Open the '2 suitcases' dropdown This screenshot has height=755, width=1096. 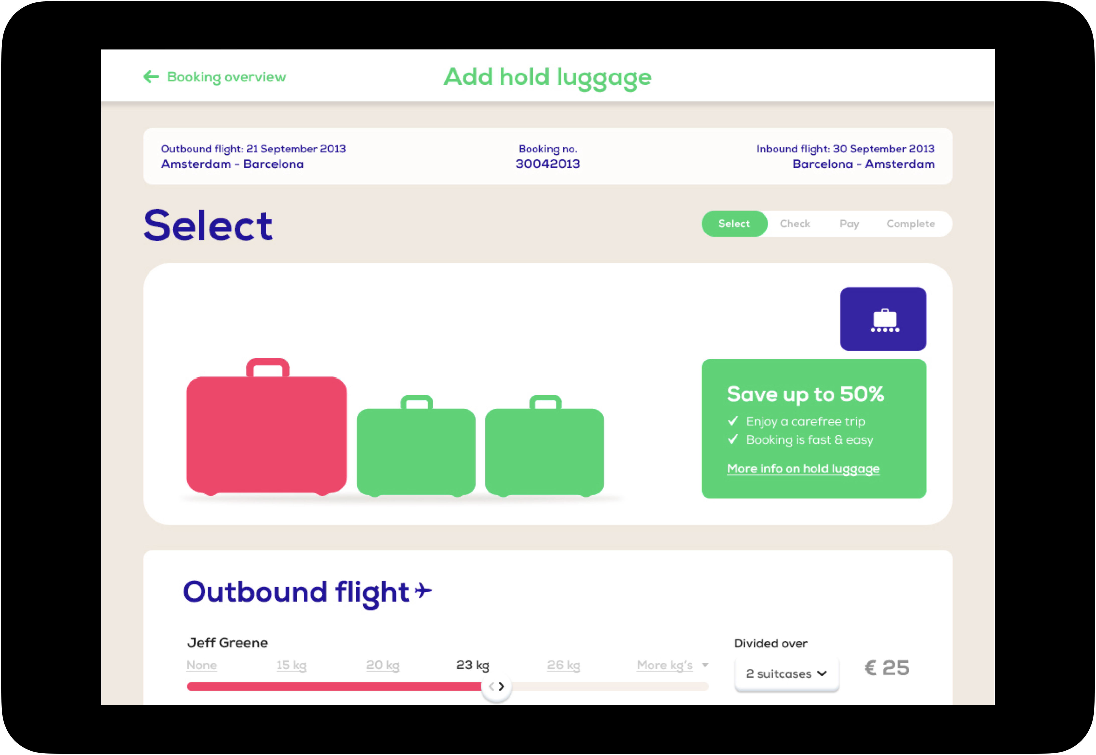click(x=786, y=674)
